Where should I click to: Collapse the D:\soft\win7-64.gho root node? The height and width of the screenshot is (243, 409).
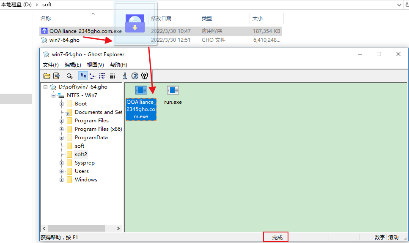coord(45,87)
